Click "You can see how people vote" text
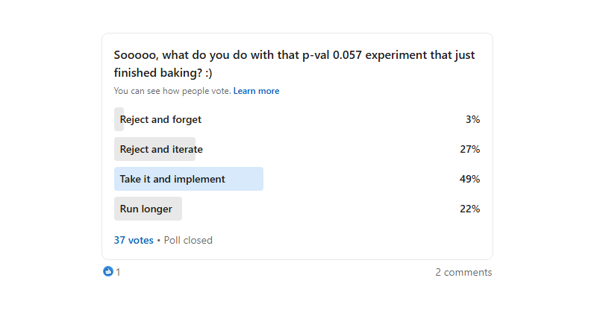This screenshot has height=310, width=597. click(172, 91)
